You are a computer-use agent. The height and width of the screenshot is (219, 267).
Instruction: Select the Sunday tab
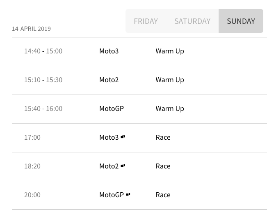coord(241,21)
